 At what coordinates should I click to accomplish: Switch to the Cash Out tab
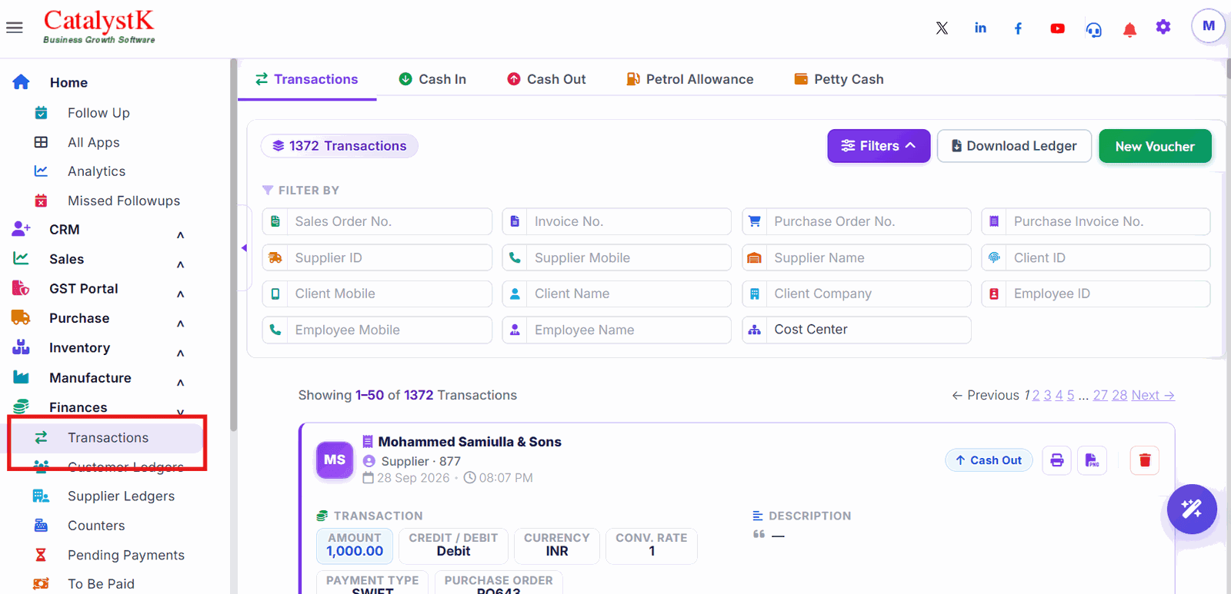546,79
